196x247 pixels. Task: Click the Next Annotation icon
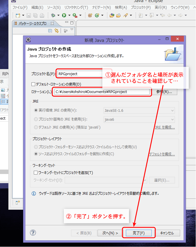coord(141,15)
